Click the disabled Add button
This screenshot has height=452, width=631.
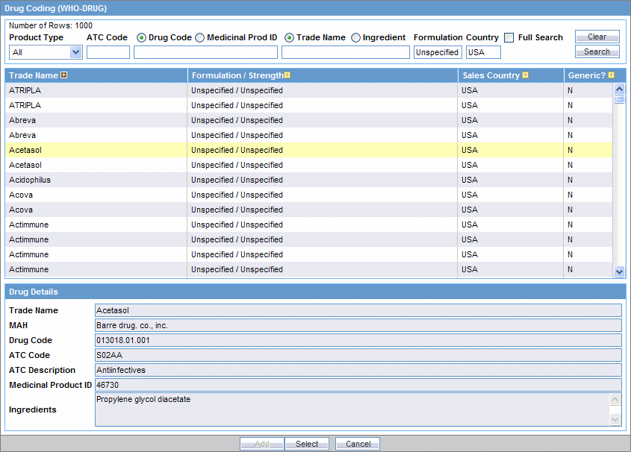click(262, 444)
